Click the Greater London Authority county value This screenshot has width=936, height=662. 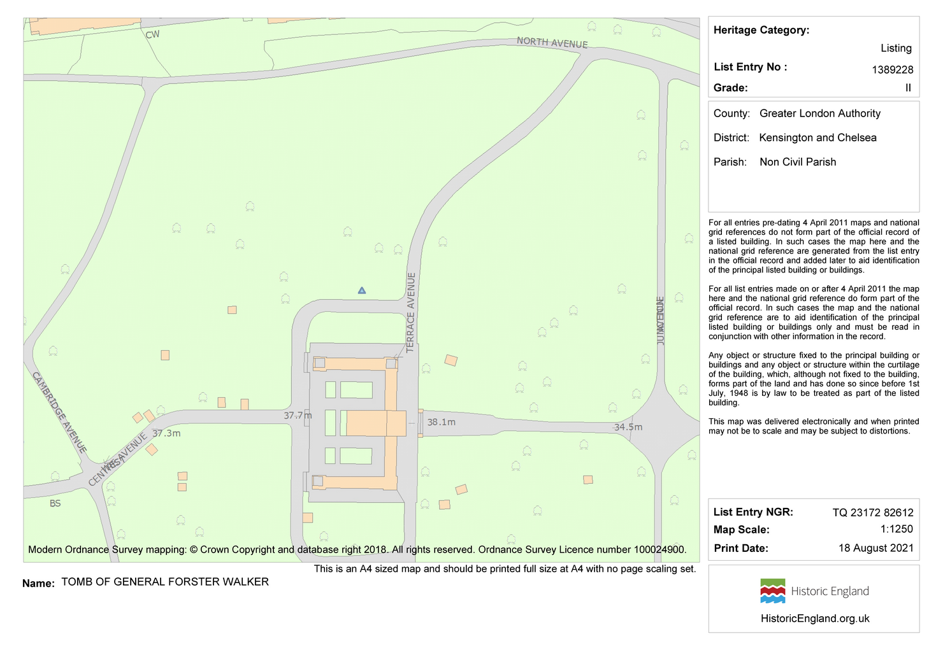[x=819, y=114]
